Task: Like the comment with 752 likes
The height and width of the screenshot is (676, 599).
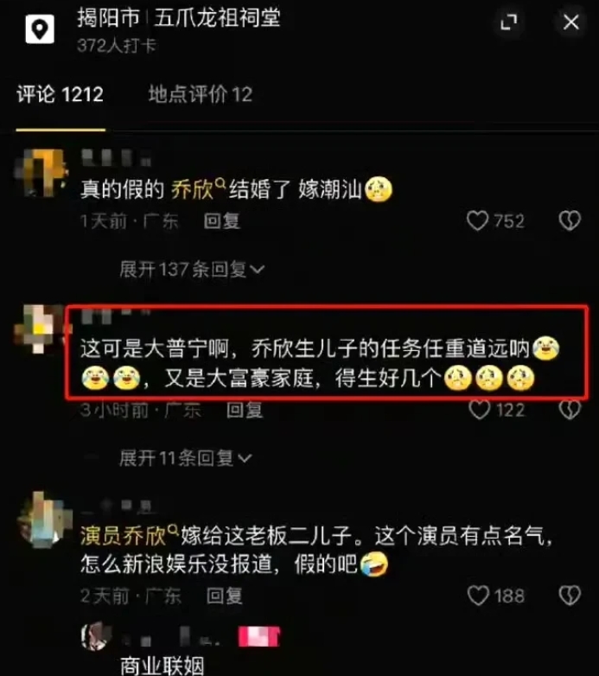Action: pos(477,220)
